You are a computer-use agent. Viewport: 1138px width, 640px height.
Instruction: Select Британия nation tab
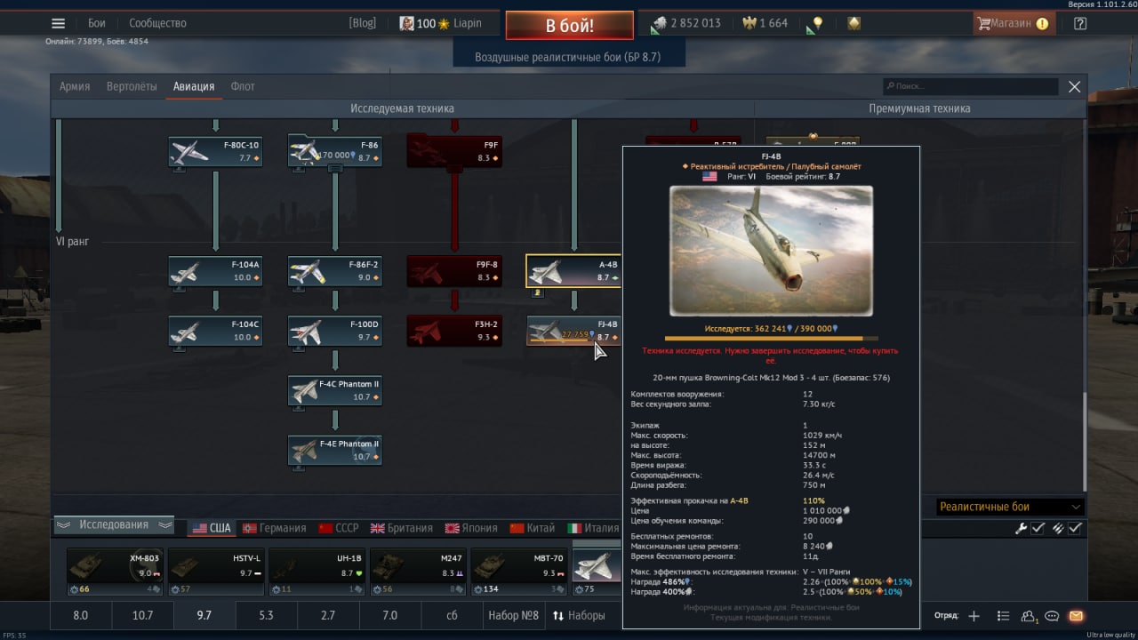tap(402, 528)
